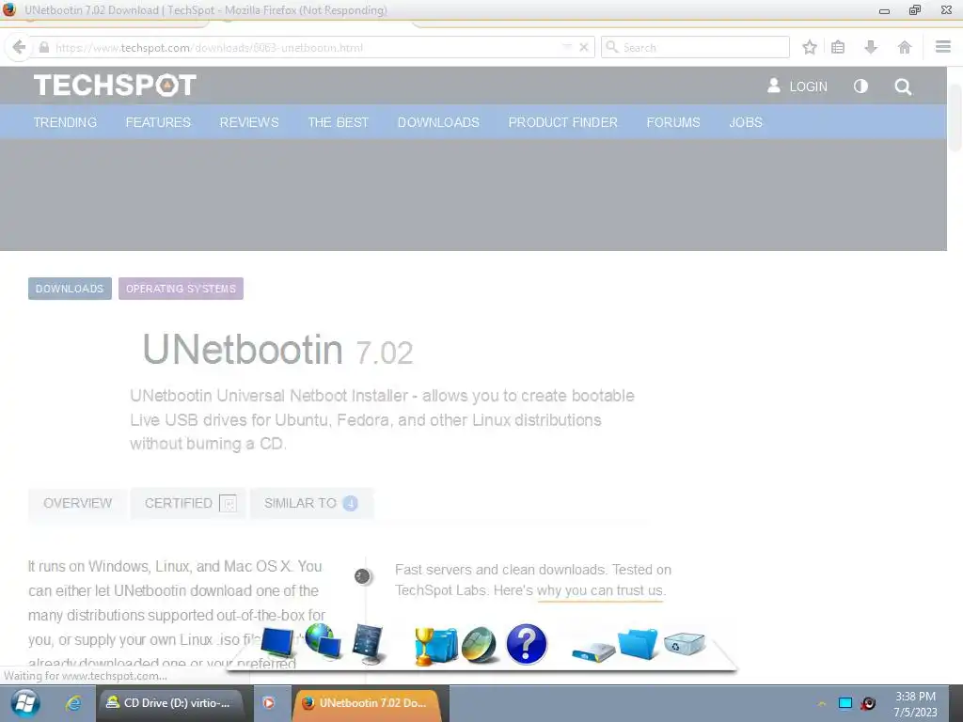Screen dimensions: 963x722
Task: Click the blue monitor tray icon
Action: coord(845,703)
